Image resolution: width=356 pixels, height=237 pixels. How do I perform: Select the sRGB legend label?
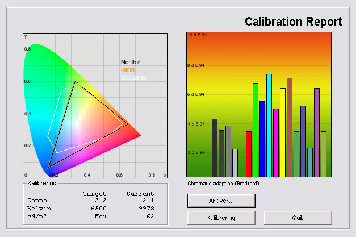128,70
